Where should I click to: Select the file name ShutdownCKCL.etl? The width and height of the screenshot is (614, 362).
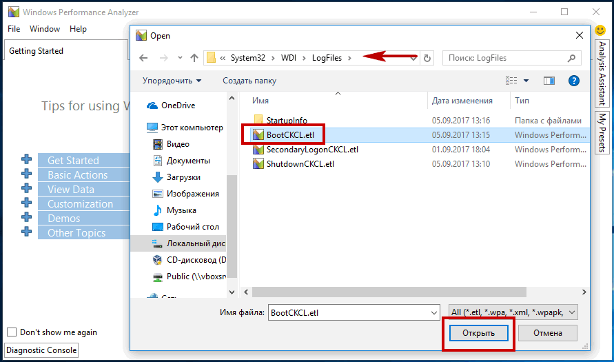coord(300,164)
